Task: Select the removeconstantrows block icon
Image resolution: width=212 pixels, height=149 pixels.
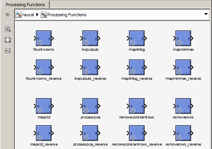Action: coord(137,106)
